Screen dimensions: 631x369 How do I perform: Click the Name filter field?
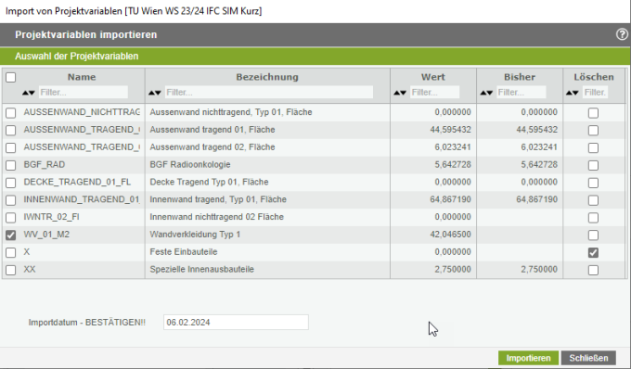(84, 92)
